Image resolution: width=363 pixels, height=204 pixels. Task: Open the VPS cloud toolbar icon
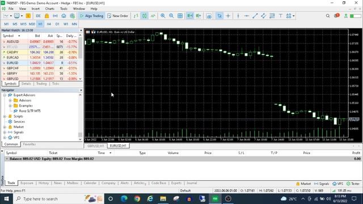coord(64,16)
